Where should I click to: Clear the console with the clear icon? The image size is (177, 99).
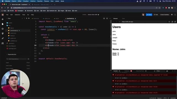pos(154,71)
